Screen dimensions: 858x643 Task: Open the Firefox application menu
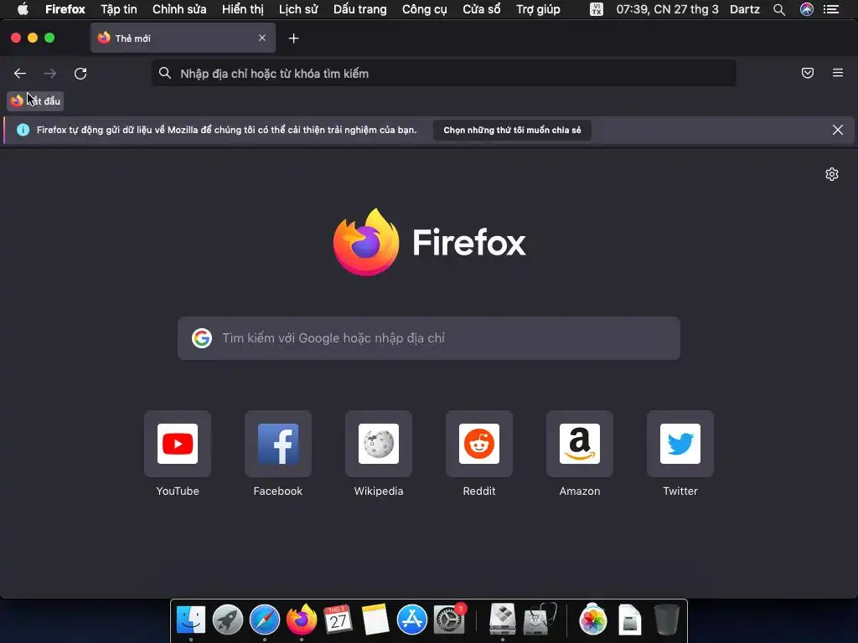click(x=65, y=9)
